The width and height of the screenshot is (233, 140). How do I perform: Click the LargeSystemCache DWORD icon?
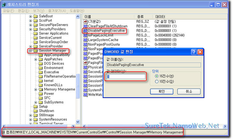pos(85,40)
